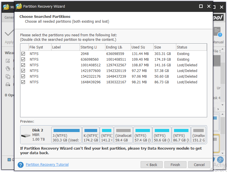Close the Partition Recovery Wizard dialog
Screen dimensions: 227x172
(x=209, y=6)
